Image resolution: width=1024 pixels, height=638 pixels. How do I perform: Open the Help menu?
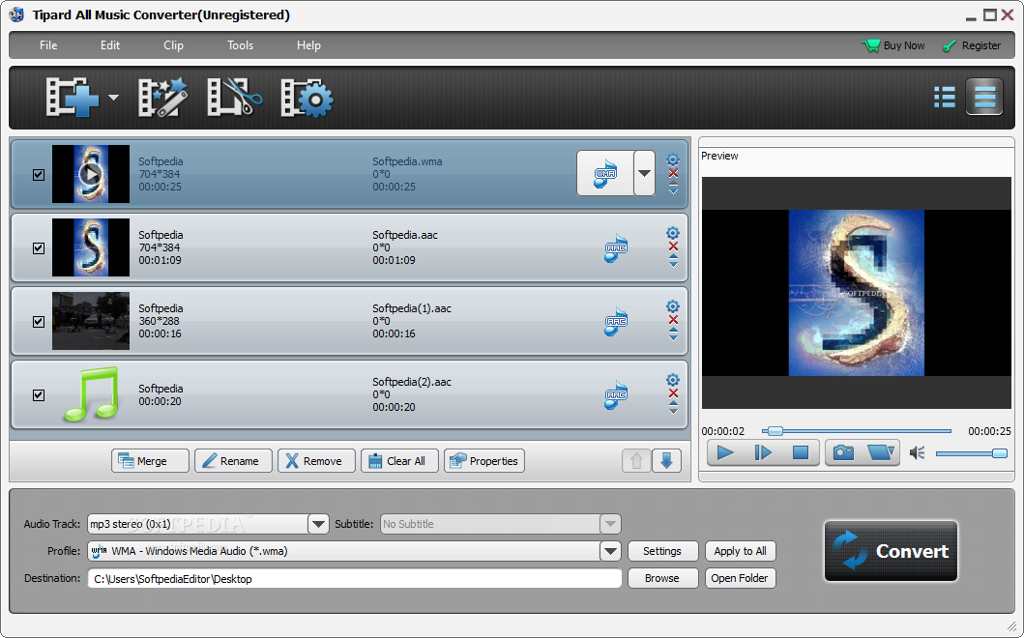308,45
